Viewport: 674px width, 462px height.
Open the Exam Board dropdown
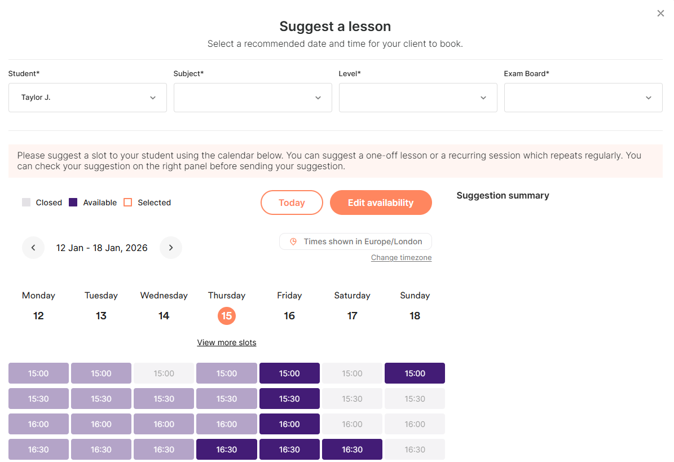(583, 98)
